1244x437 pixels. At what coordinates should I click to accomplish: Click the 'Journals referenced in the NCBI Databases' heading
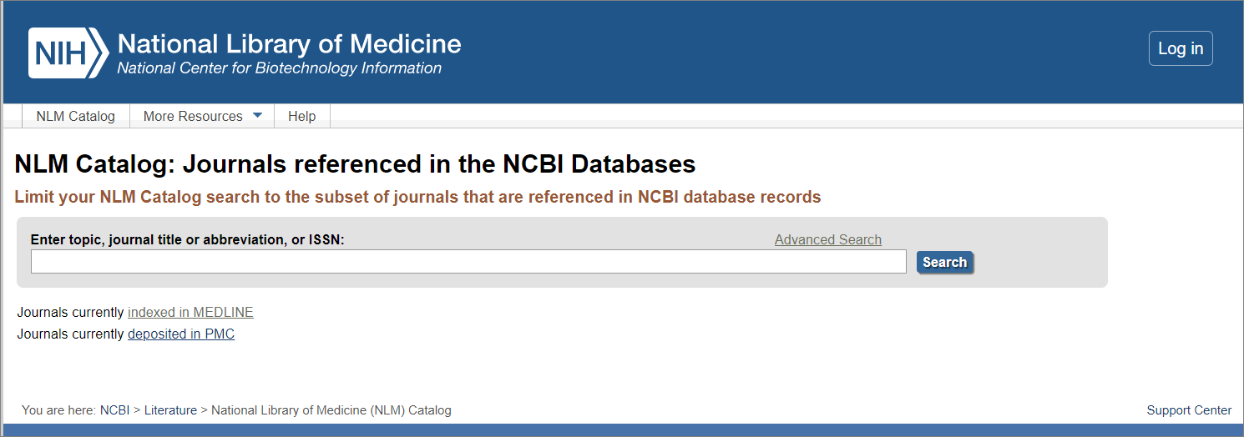(x=355, y=163)
